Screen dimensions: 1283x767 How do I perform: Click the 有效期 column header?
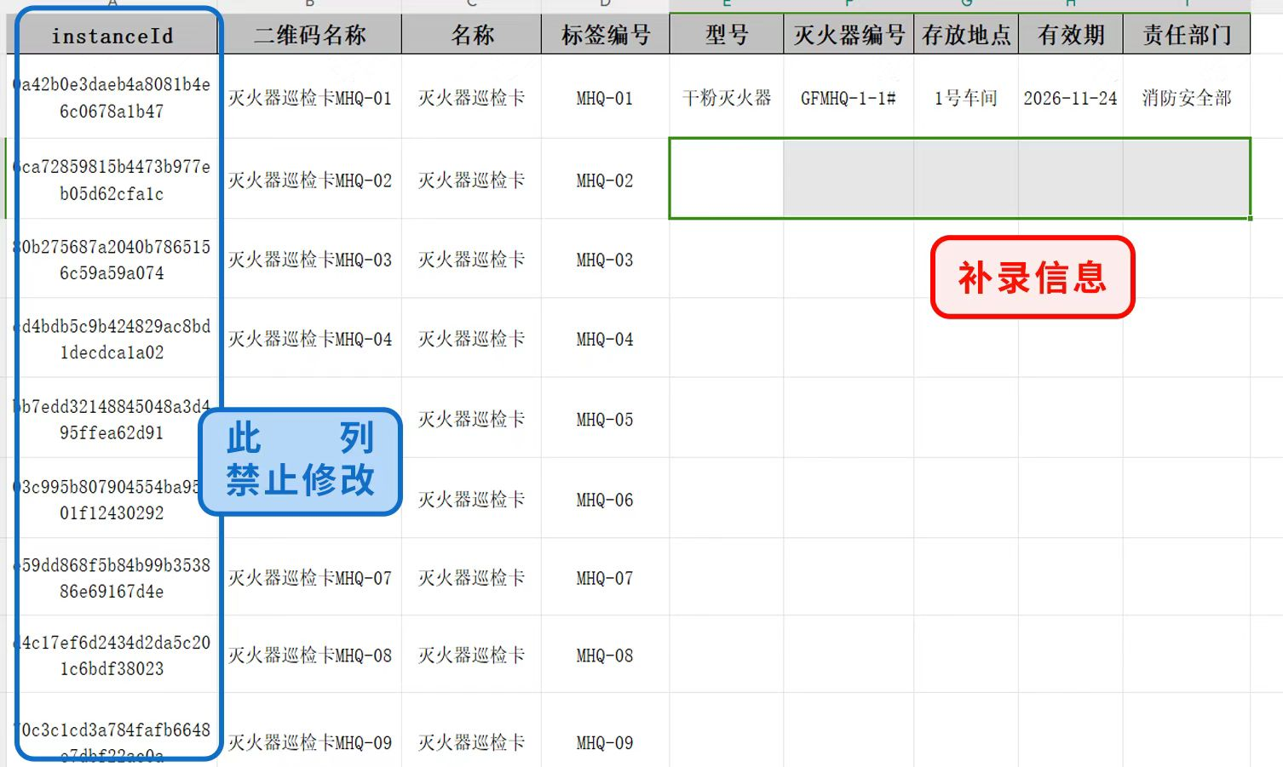(1070, 34)
